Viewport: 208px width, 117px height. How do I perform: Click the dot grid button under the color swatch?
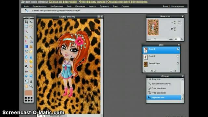(29, 99)
